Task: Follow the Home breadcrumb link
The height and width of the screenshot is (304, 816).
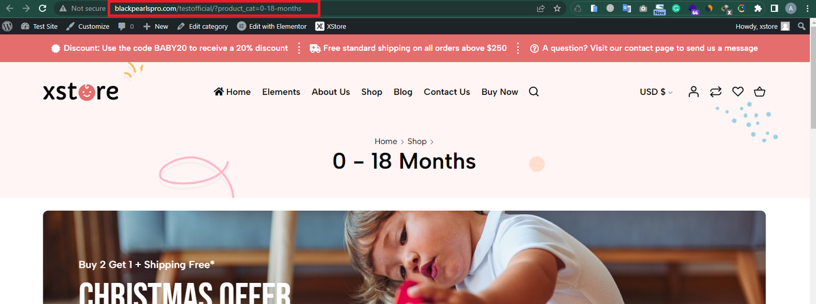Action: [386, 141]
